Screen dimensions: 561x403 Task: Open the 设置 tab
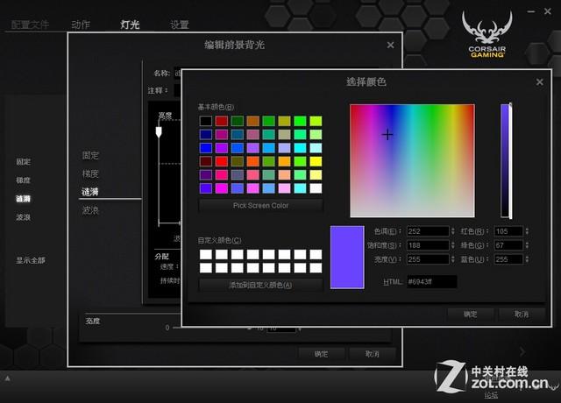point(179,25)
